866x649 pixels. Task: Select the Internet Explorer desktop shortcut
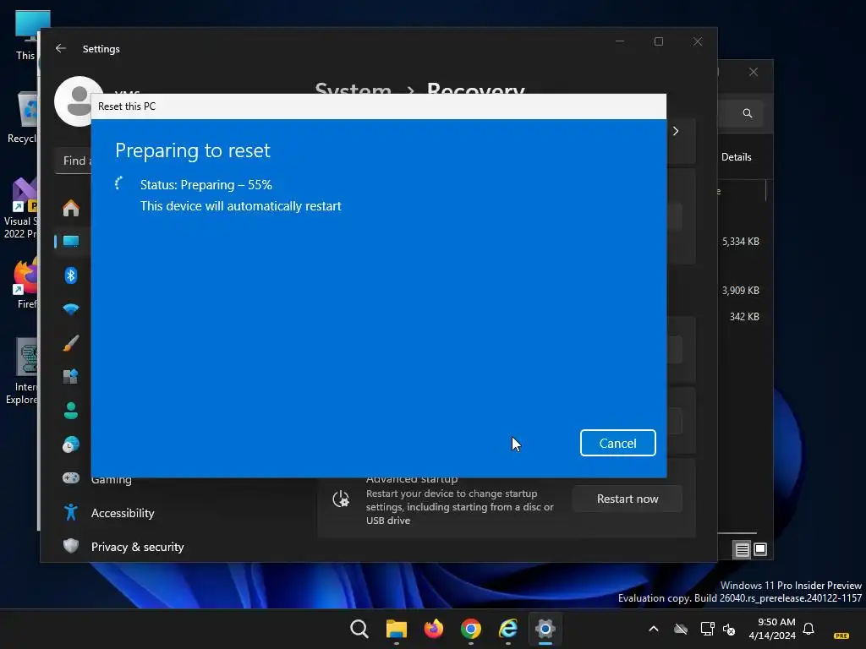click(21, 372)
